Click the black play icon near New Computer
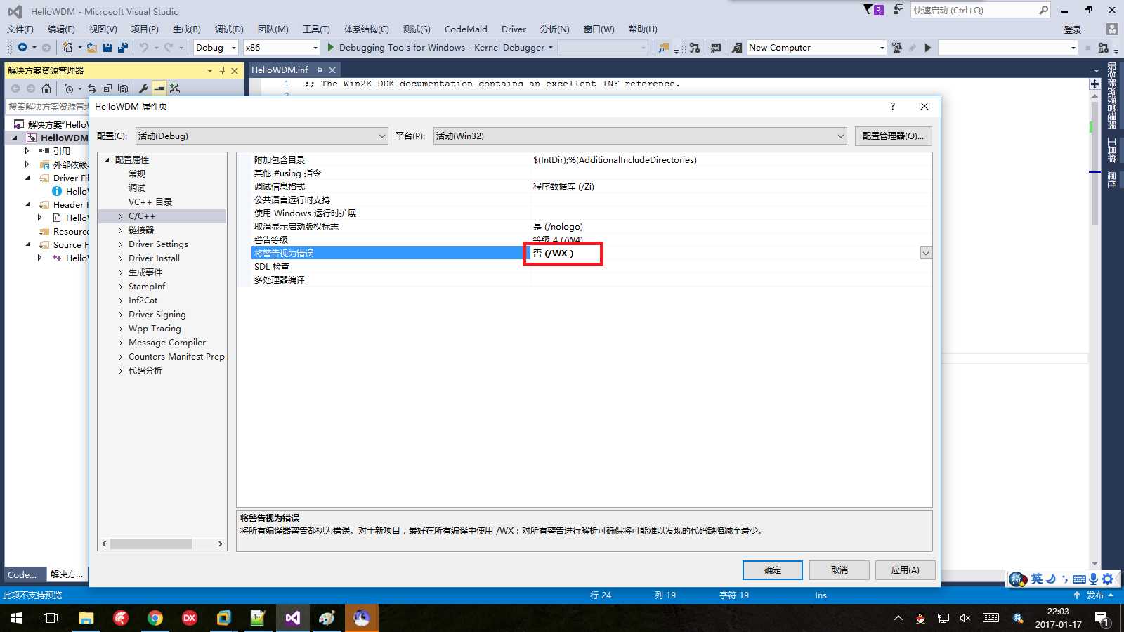The image size is (1124, 632). tap(928, 47)
